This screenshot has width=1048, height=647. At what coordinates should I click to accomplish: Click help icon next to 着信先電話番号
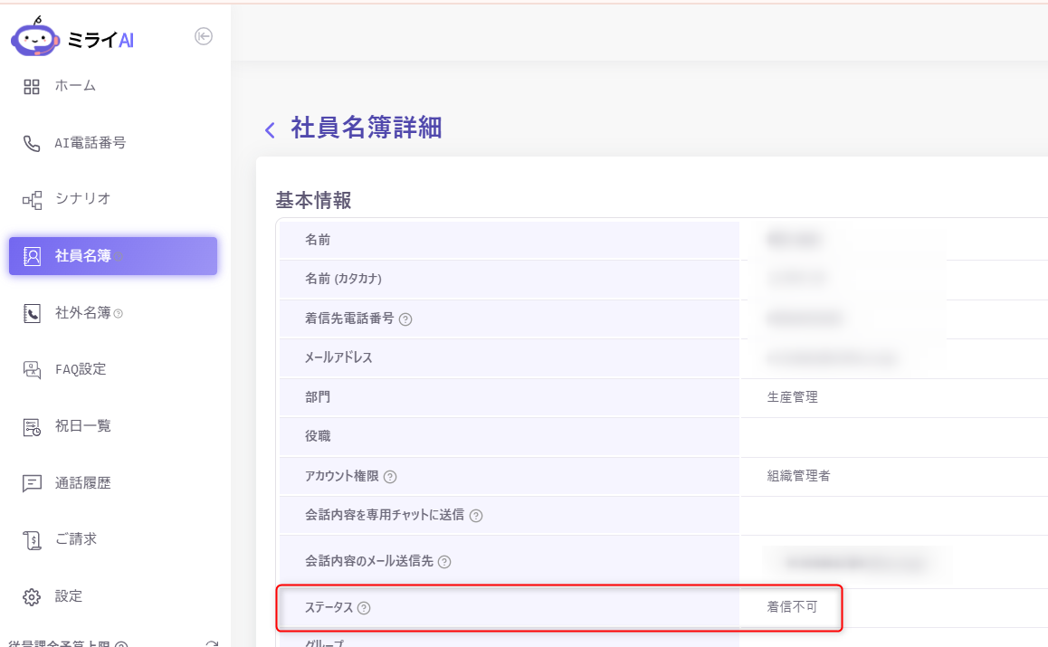[x=405, y=319]
